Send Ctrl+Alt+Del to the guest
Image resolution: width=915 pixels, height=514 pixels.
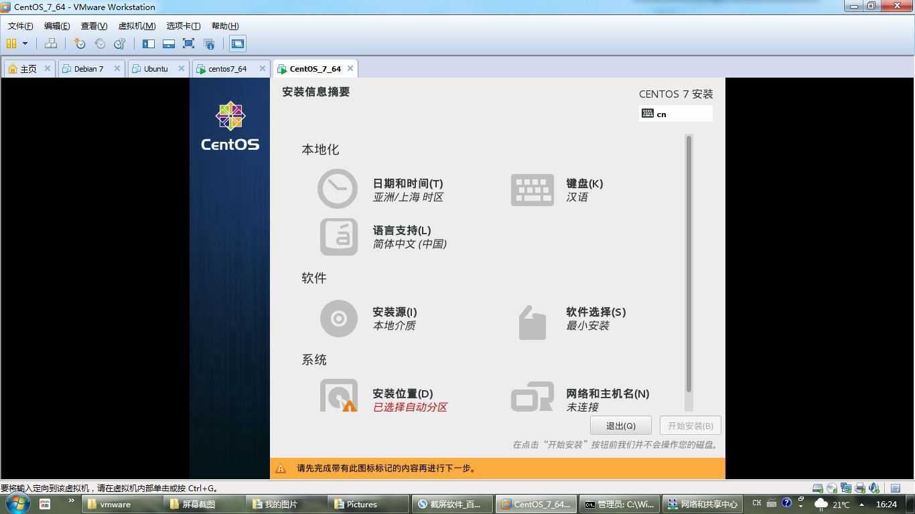point(50,44)
